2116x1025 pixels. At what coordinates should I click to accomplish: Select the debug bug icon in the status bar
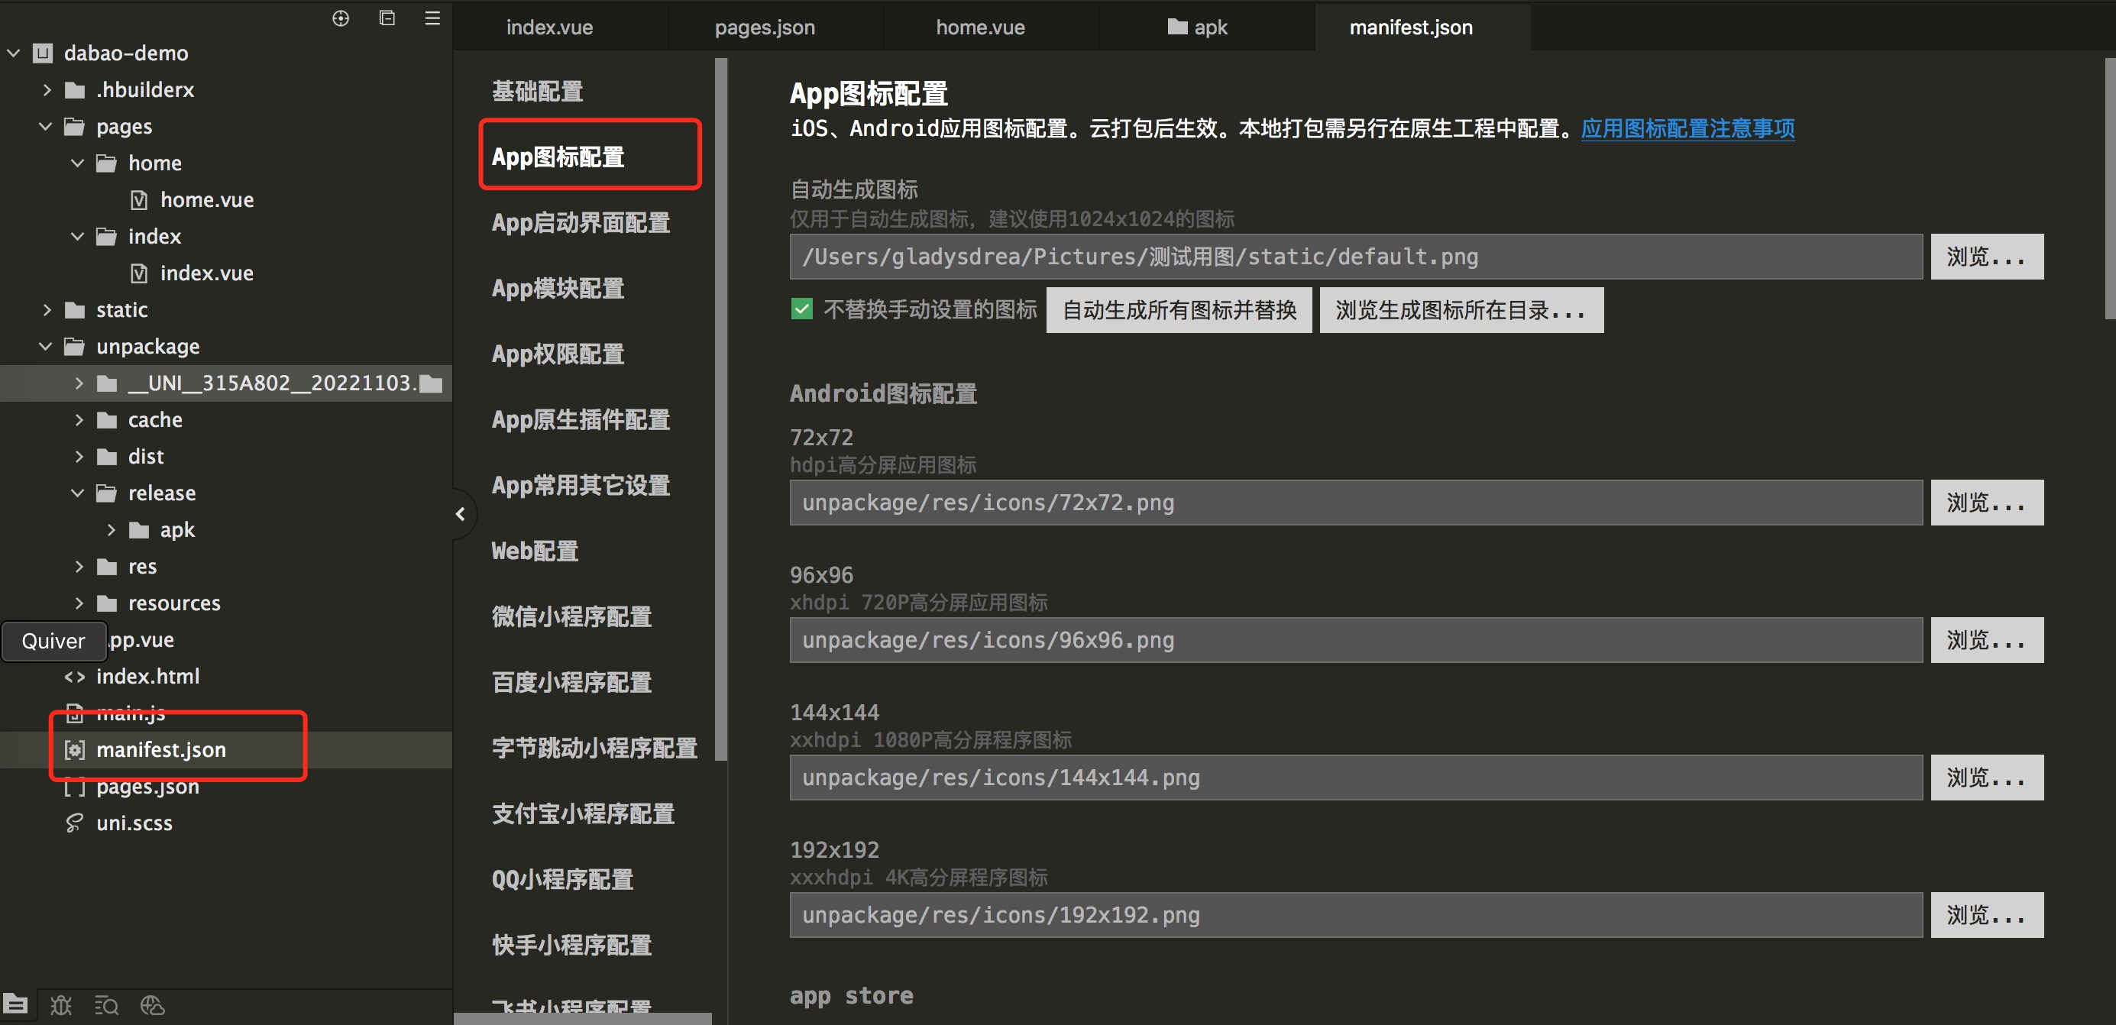(61, 1004)
